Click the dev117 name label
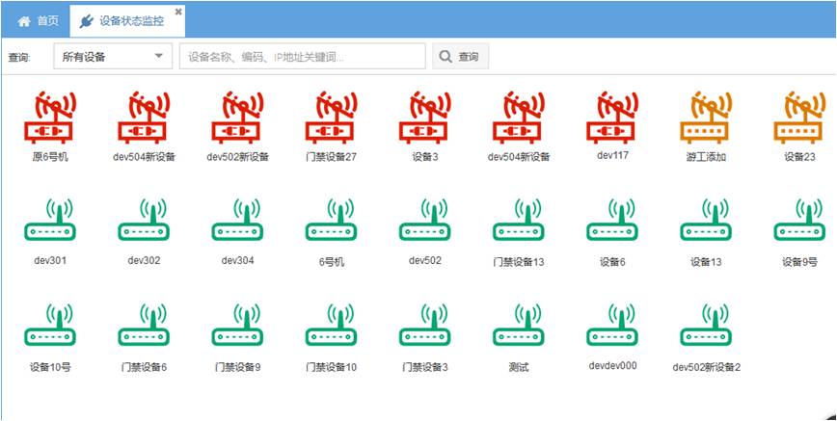The width and height of the screenshot is (837, 421). 612,155
